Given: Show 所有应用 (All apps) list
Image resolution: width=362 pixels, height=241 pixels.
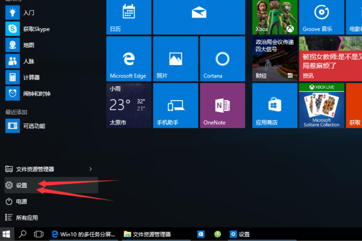Looking at the screenshot, I should click(x=51, y=218).
